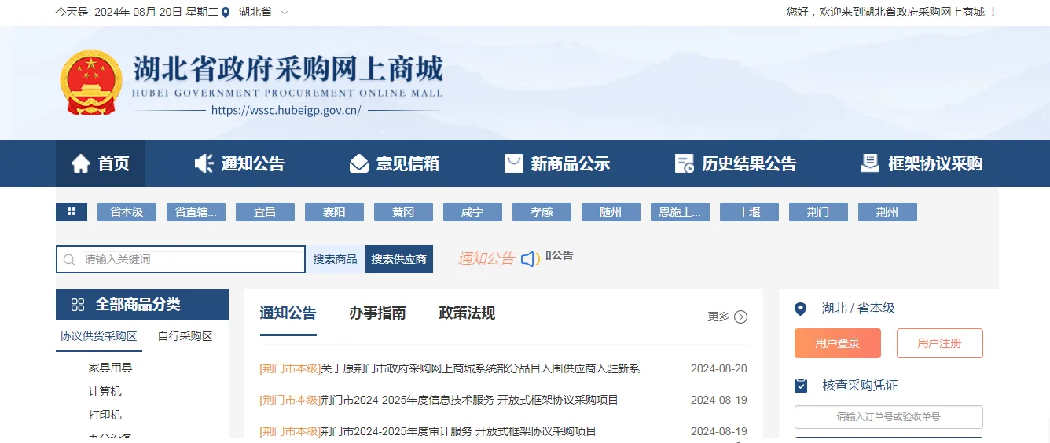Open the region grid icon button
1050x443 pixels.
point(72,212)
